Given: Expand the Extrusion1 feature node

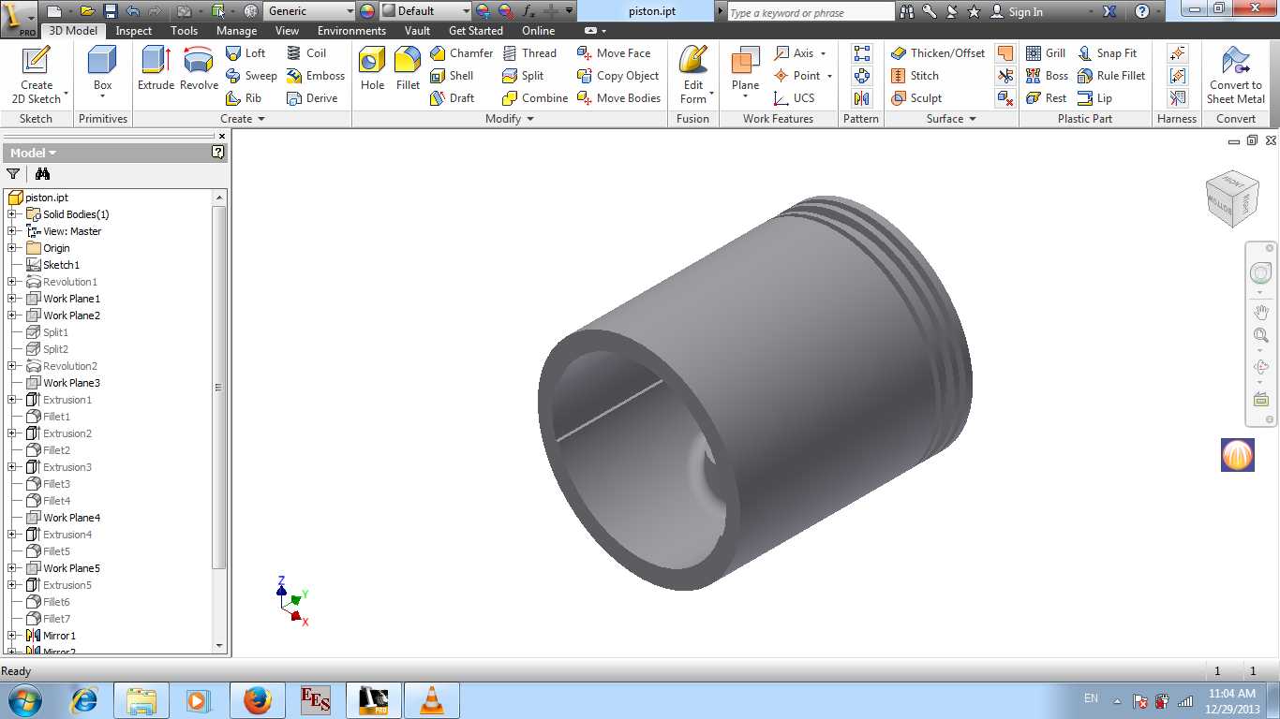Looking at the screenshot, I should point(13,400).
